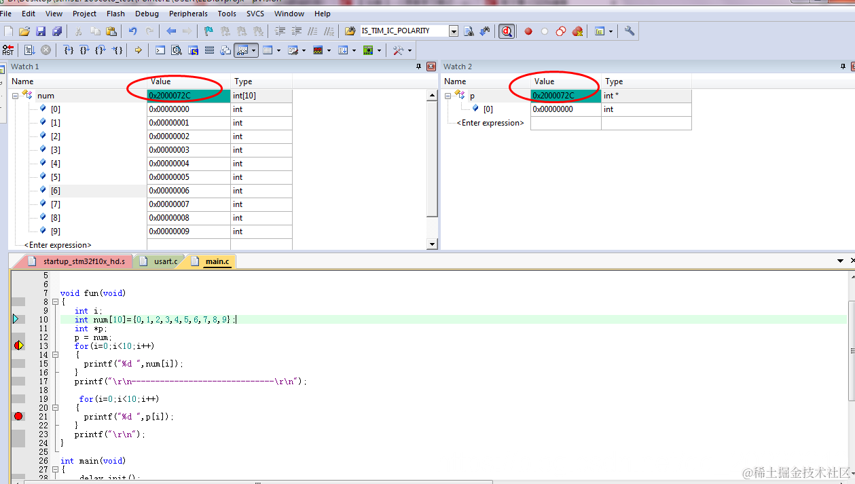Screen dimensions: 855x484
Task: Toggle Start/Stop Debug Session button
Action: pyautogui.click(x=507, y=31)
